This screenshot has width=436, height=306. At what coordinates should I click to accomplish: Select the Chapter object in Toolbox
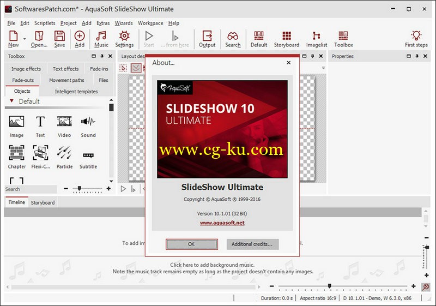click(x=17, y=157)
